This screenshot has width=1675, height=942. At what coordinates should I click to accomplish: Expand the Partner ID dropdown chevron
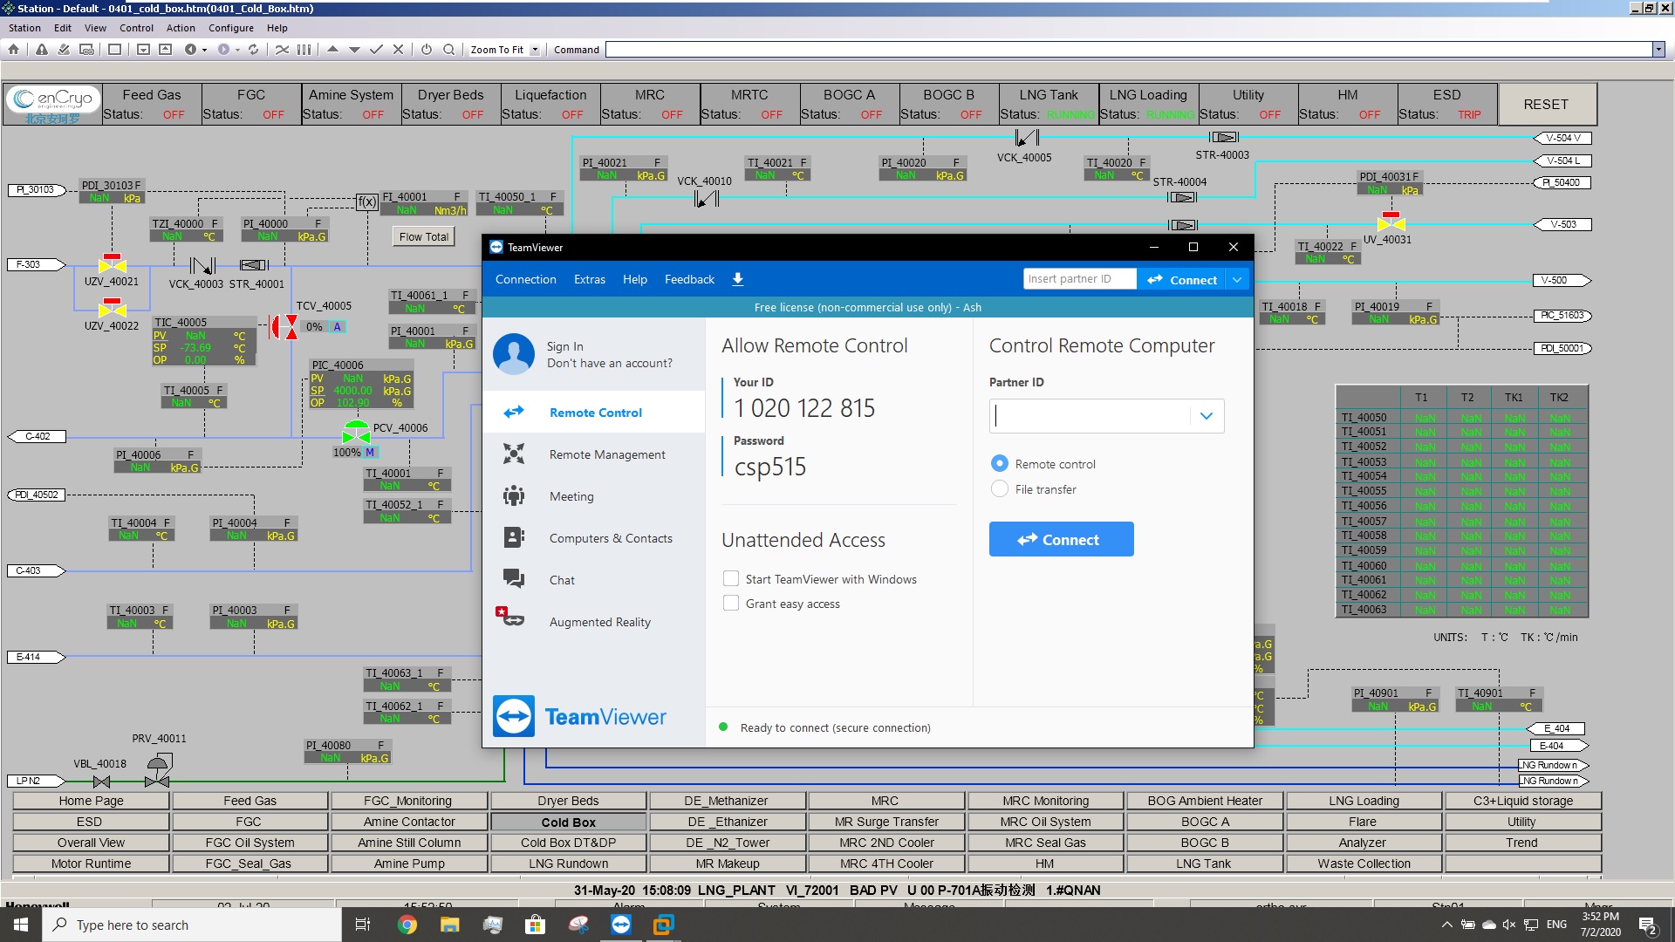click(x=1207, y=416)
